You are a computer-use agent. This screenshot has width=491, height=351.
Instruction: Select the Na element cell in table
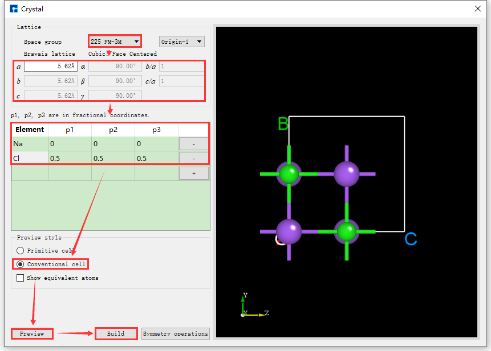click(x=30, y=144)
